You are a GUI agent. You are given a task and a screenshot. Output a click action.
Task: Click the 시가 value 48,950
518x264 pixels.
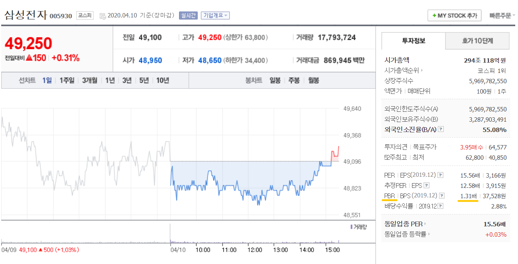click(x=150, y=61)
